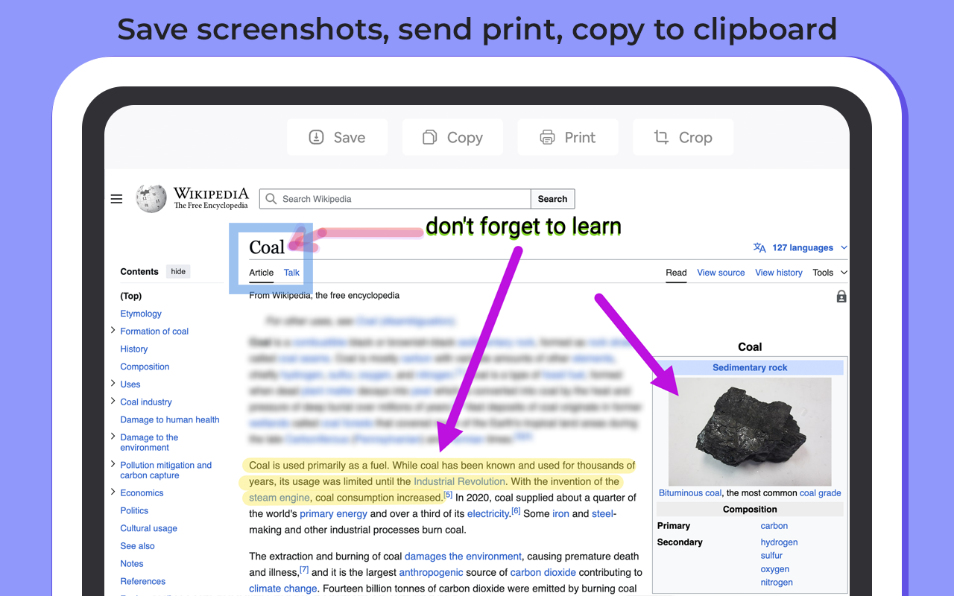
Task: Open the climate change link
Action: coord(283,589)
